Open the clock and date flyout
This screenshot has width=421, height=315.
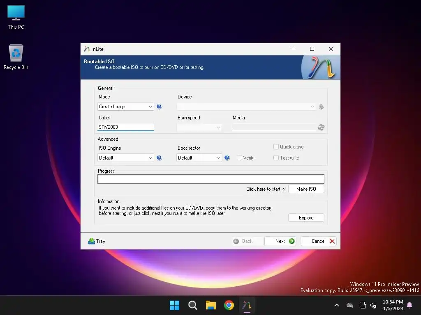tap(393, 305)
